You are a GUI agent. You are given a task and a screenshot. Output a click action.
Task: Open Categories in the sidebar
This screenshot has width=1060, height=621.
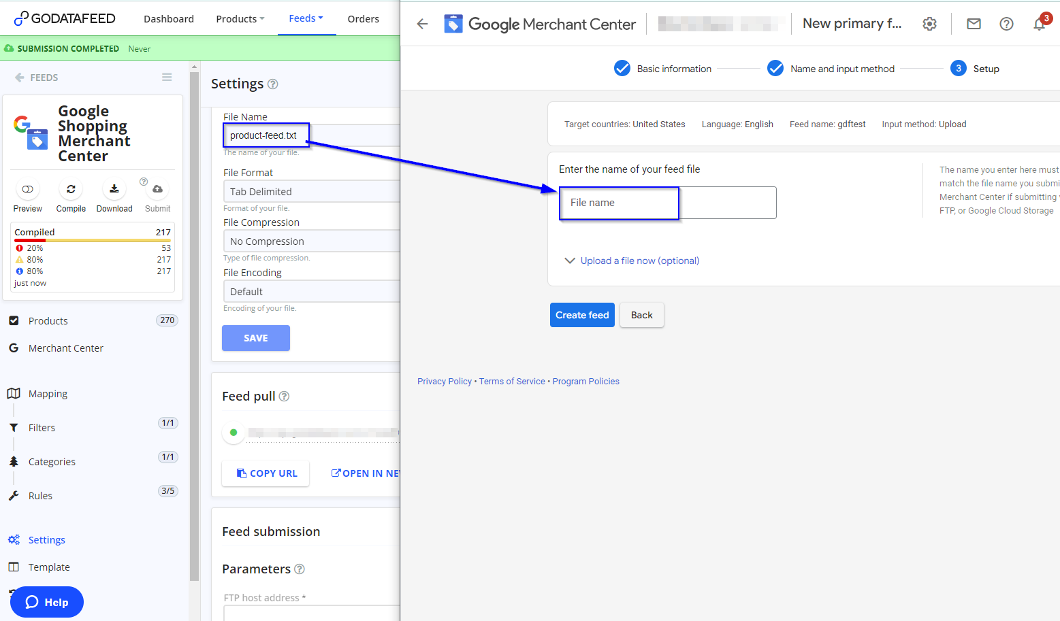point(52,462)
